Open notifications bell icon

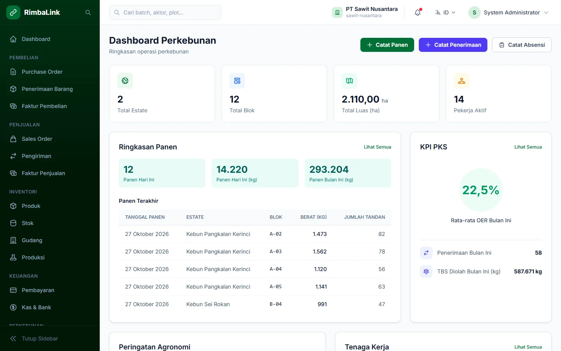pyautogui.click(x=418, y=12)
